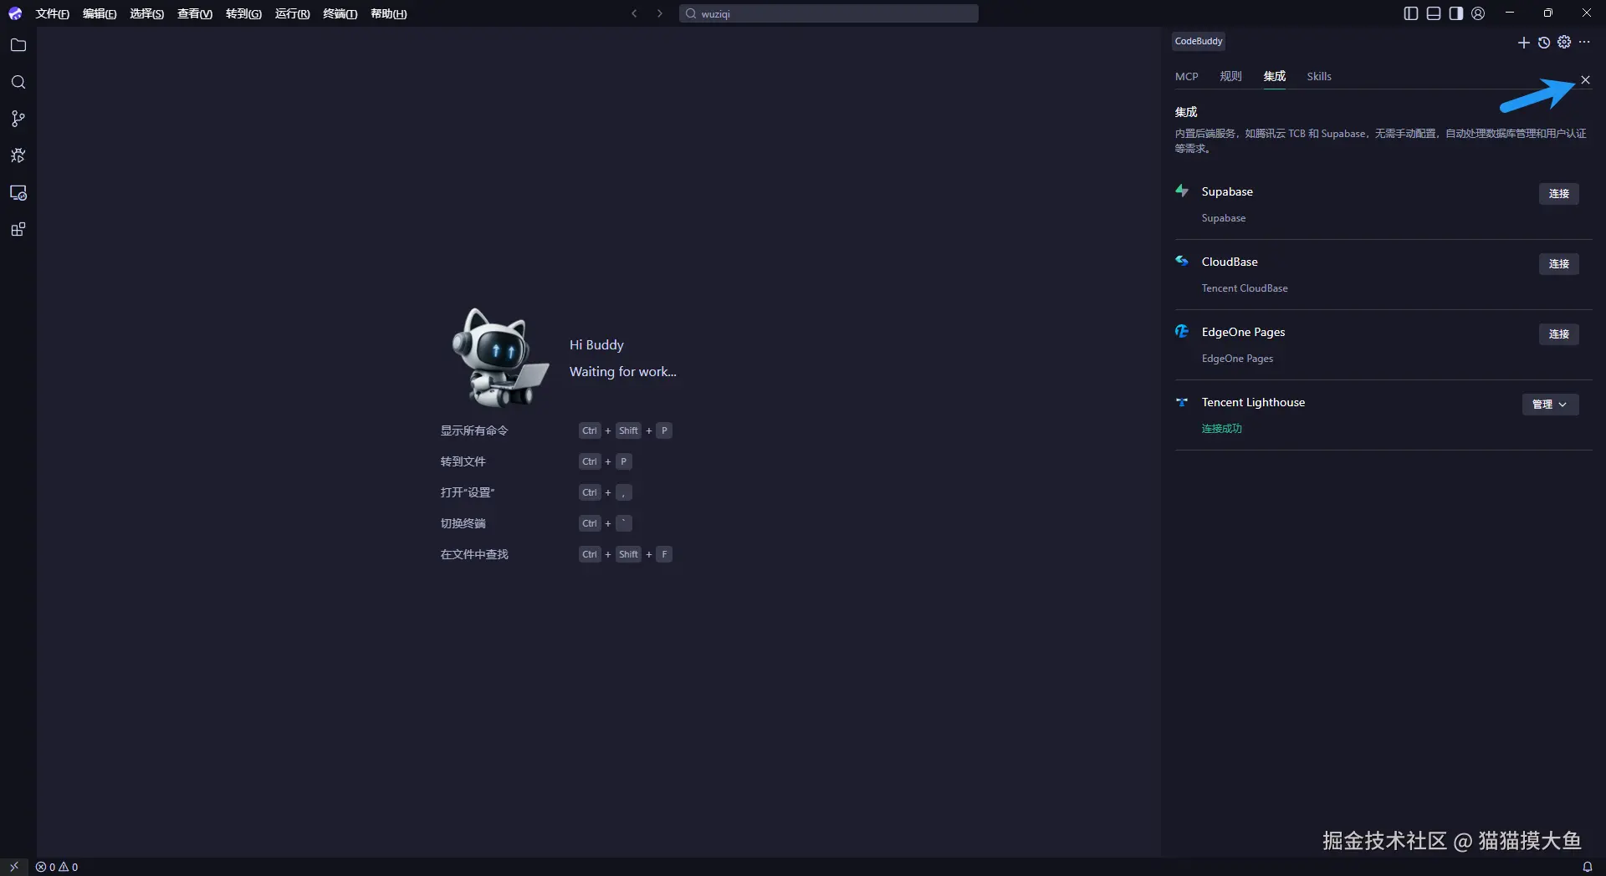The image size is (1606, 876).
Task: Open the Remote Explorer view
Action: pos(18,193)
